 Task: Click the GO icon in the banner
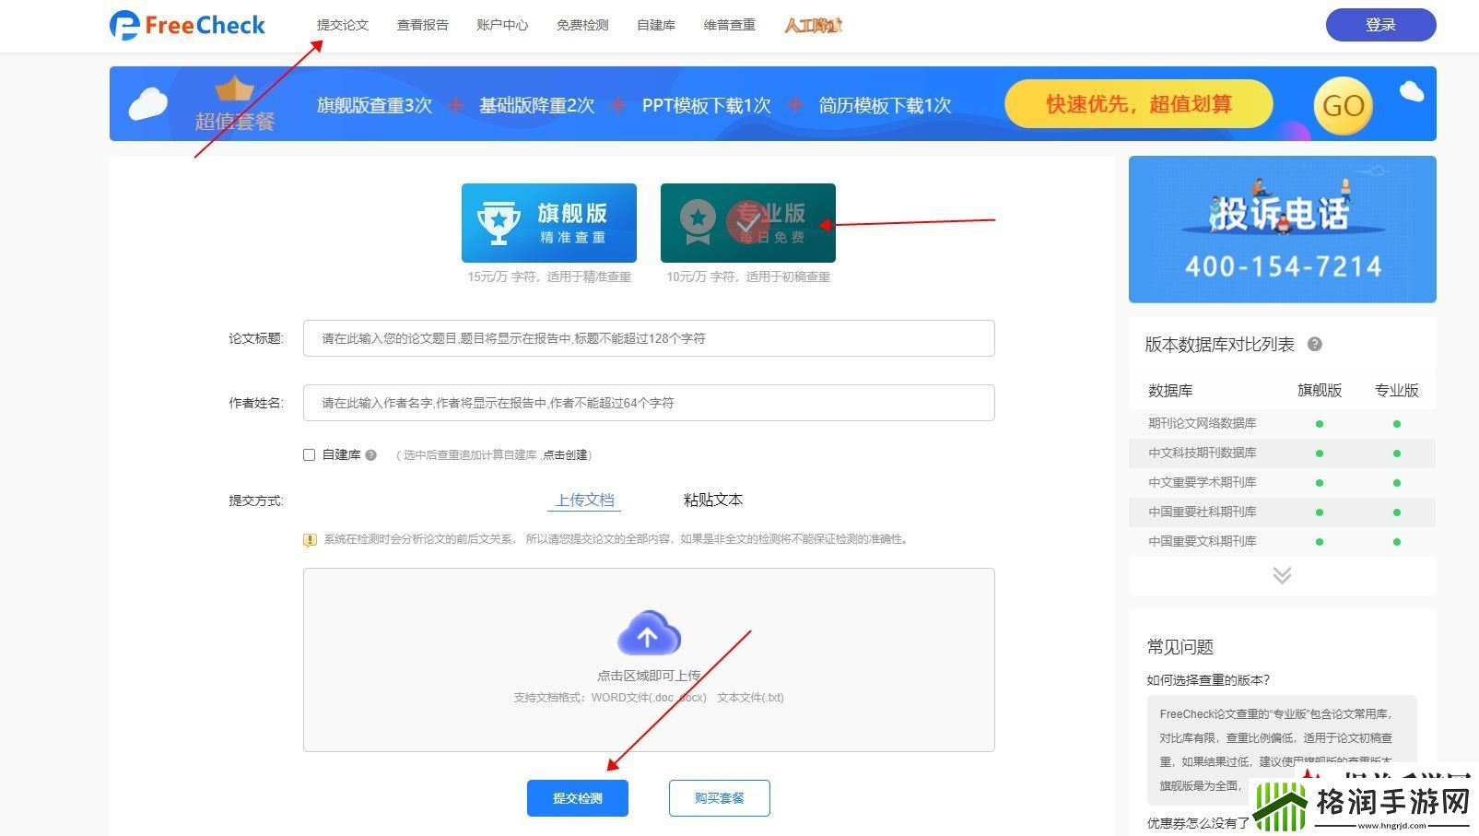click(x=1342, y=104)
